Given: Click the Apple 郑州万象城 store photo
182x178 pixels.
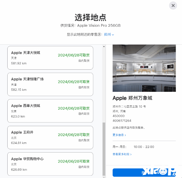Looking at the screenshot, I should 144,68.
